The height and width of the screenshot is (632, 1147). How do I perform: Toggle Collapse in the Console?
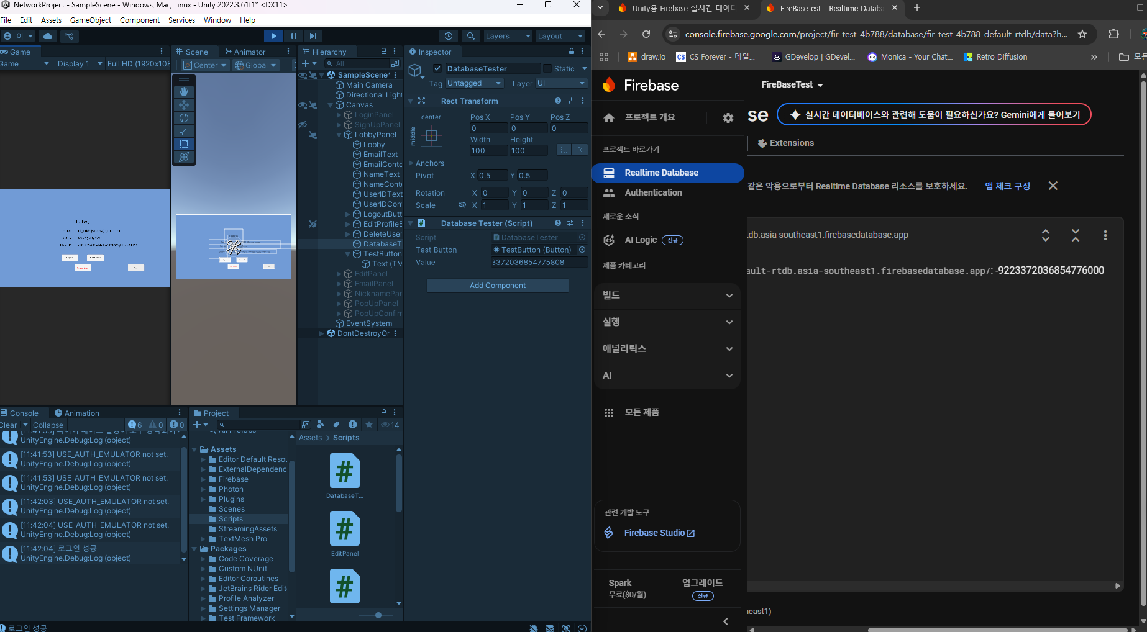click(x=48, y=425)
